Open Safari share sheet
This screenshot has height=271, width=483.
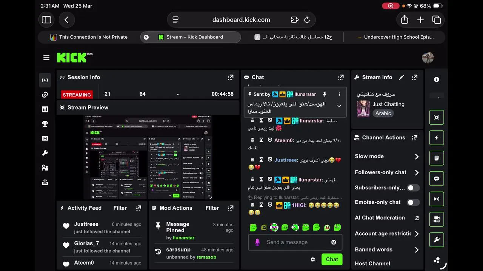(x=405, y=20)
